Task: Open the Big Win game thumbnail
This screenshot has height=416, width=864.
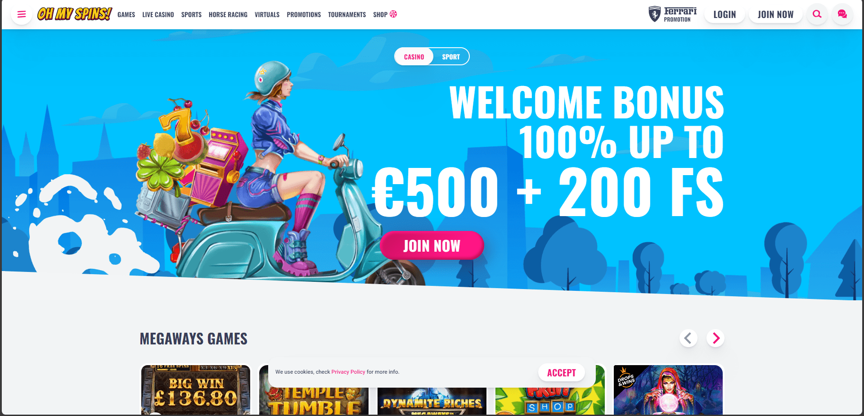Action: click(x=196, y=390)
